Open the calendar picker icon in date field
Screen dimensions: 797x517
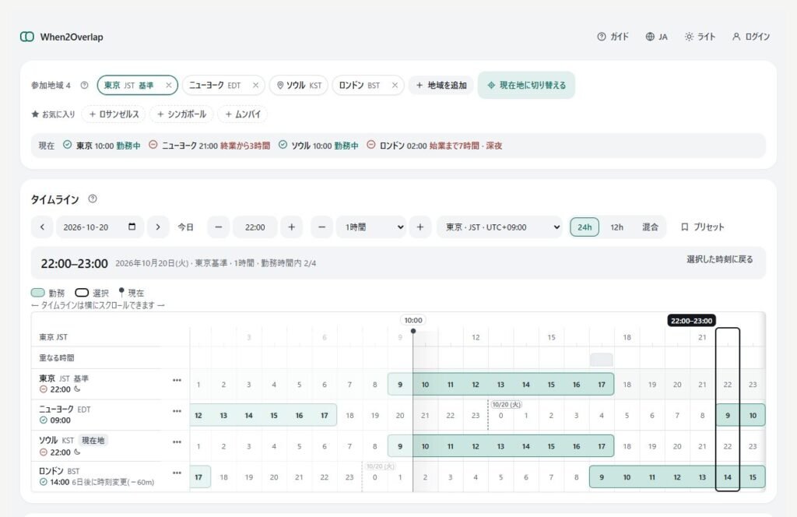132,227
